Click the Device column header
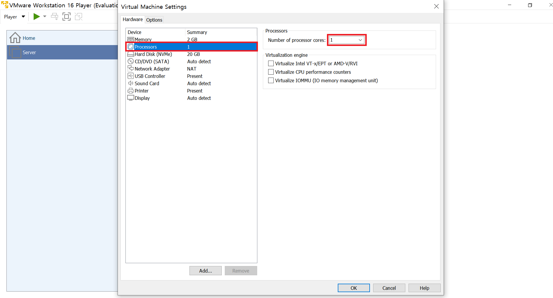This screenshot has width=553, height=298. (x=156, y=32)
